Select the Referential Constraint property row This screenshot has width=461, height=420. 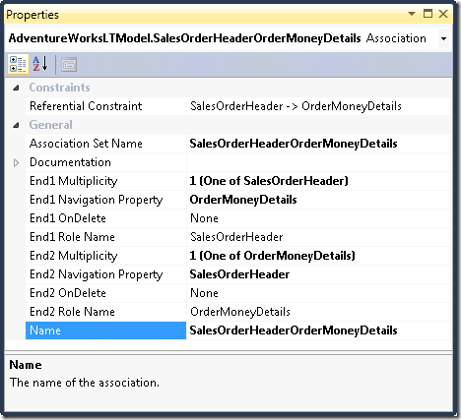238,106
